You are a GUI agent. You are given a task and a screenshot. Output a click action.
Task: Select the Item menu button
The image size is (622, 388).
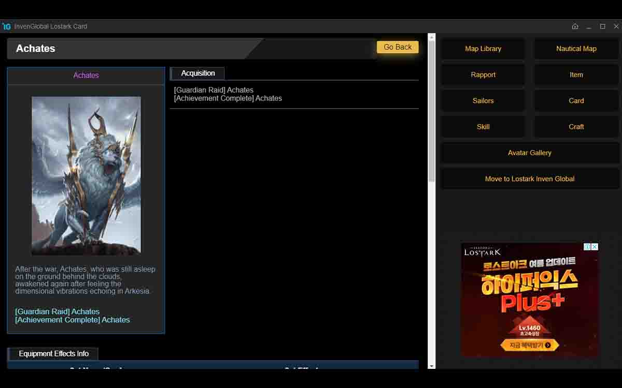tap(576, 74)
